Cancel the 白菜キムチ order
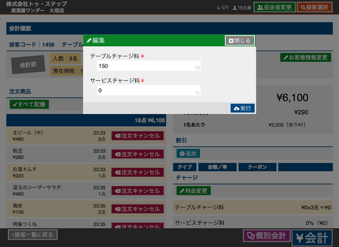The height and width of the screenshot is (247, 339). pos(137,172)
